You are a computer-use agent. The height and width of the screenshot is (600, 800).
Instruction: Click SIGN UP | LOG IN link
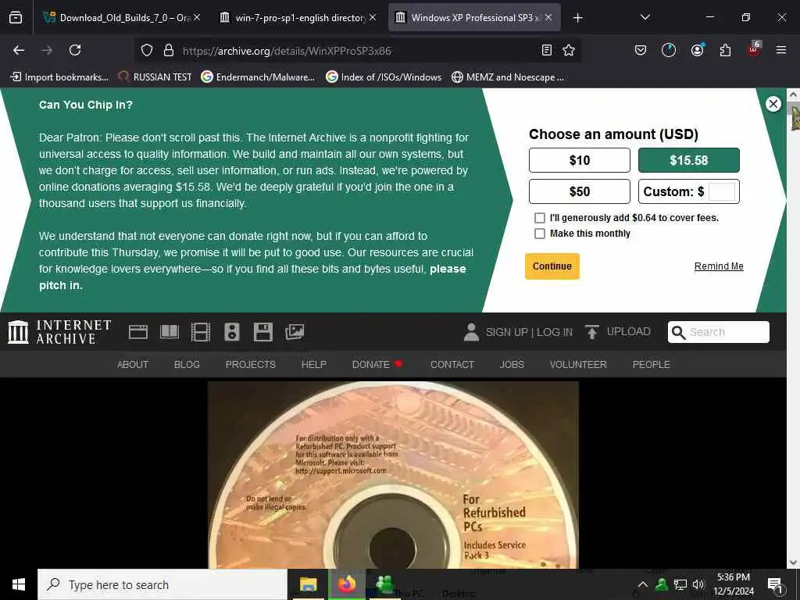click(529, 332)
